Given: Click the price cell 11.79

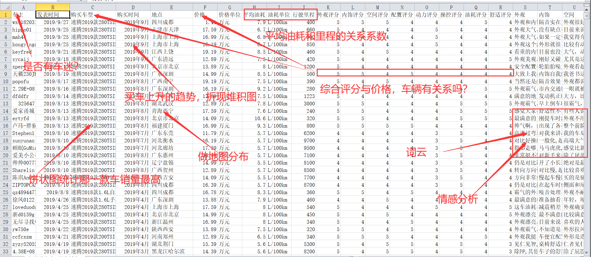Looking at the screenshot, I should 205,133.
